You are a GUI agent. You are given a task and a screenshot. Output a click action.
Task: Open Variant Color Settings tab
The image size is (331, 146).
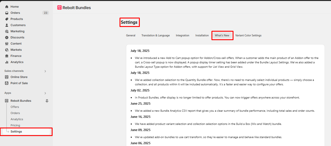pos(248,35)
